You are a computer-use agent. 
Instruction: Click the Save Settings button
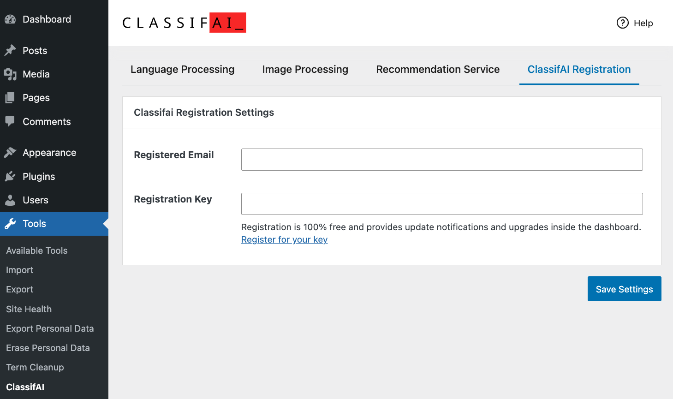[624, 289]
